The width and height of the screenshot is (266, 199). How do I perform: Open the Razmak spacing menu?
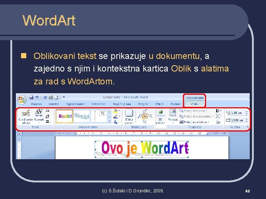39,116
